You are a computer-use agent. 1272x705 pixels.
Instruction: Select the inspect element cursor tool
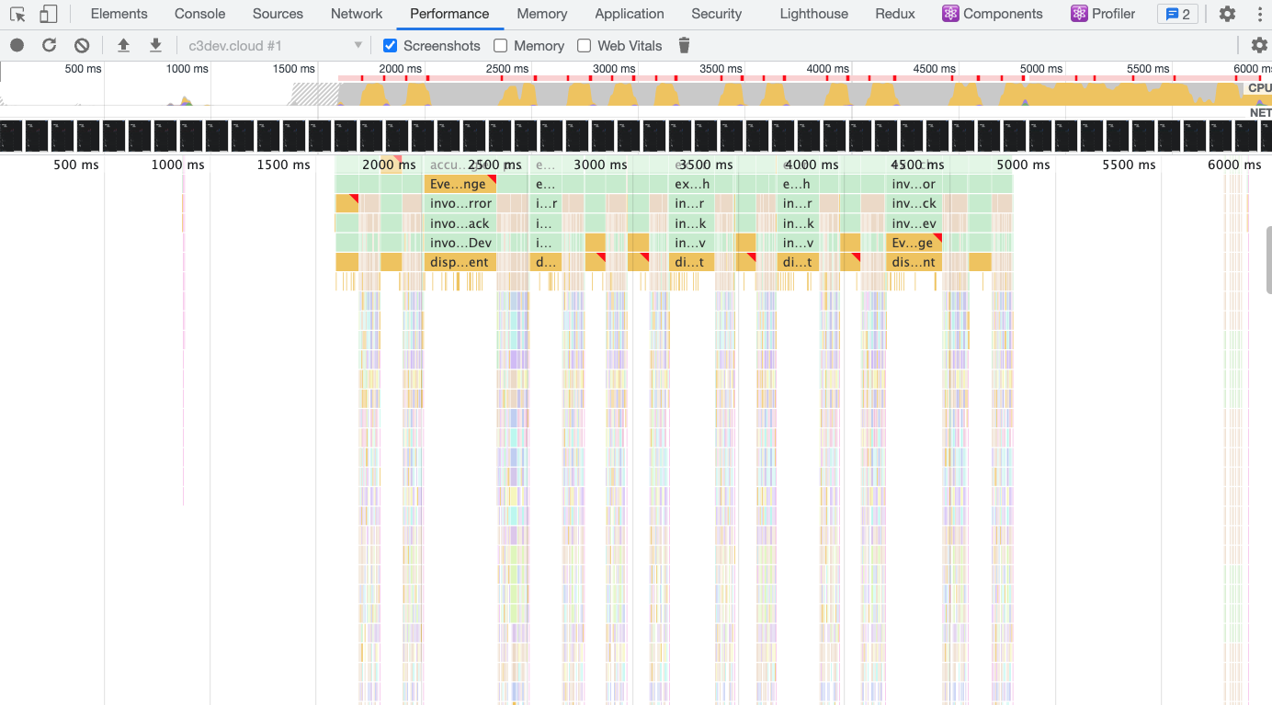(17, 14)
